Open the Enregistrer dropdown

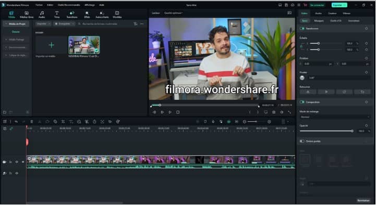click(x=64, y=24)
